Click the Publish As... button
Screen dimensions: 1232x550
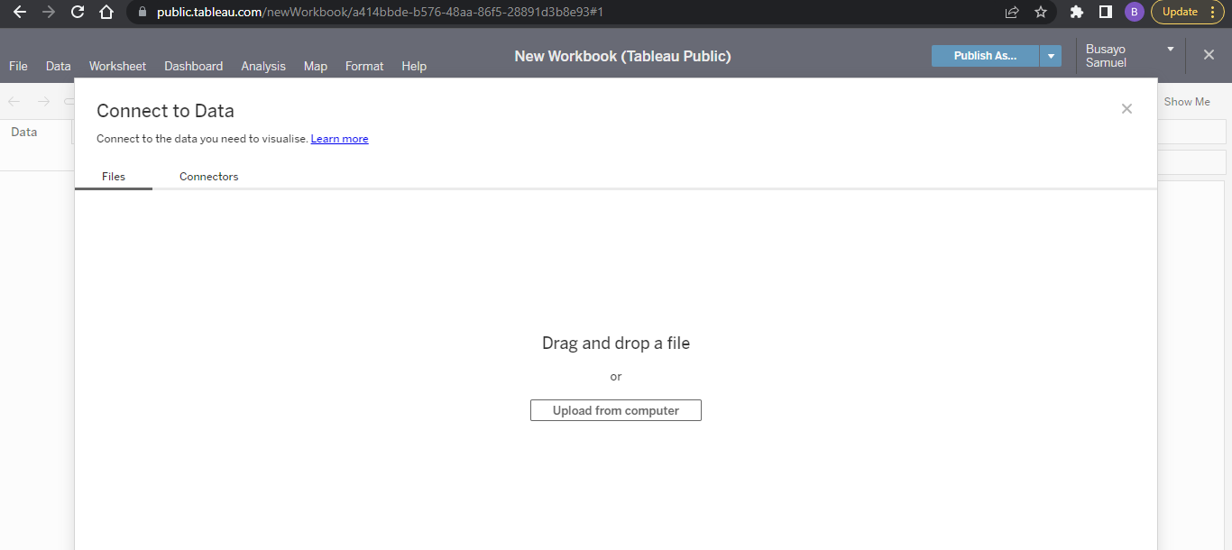[985, 56]
